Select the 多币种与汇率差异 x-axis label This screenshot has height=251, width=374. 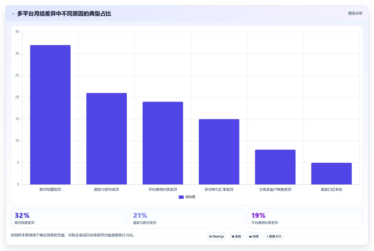pos(219,189)
